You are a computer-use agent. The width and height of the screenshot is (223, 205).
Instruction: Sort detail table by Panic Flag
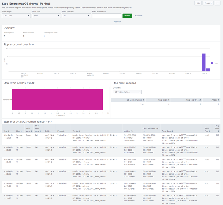207,130
